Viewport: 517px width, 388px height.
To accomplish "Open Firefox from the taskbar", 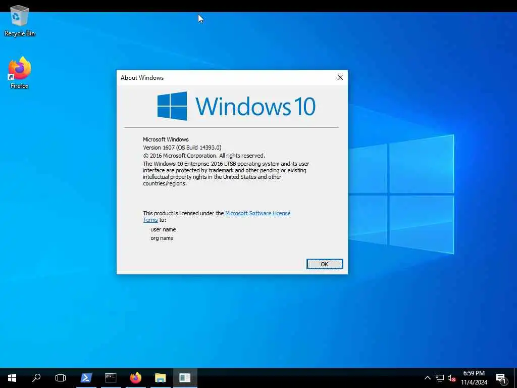I will click(135, 378).
